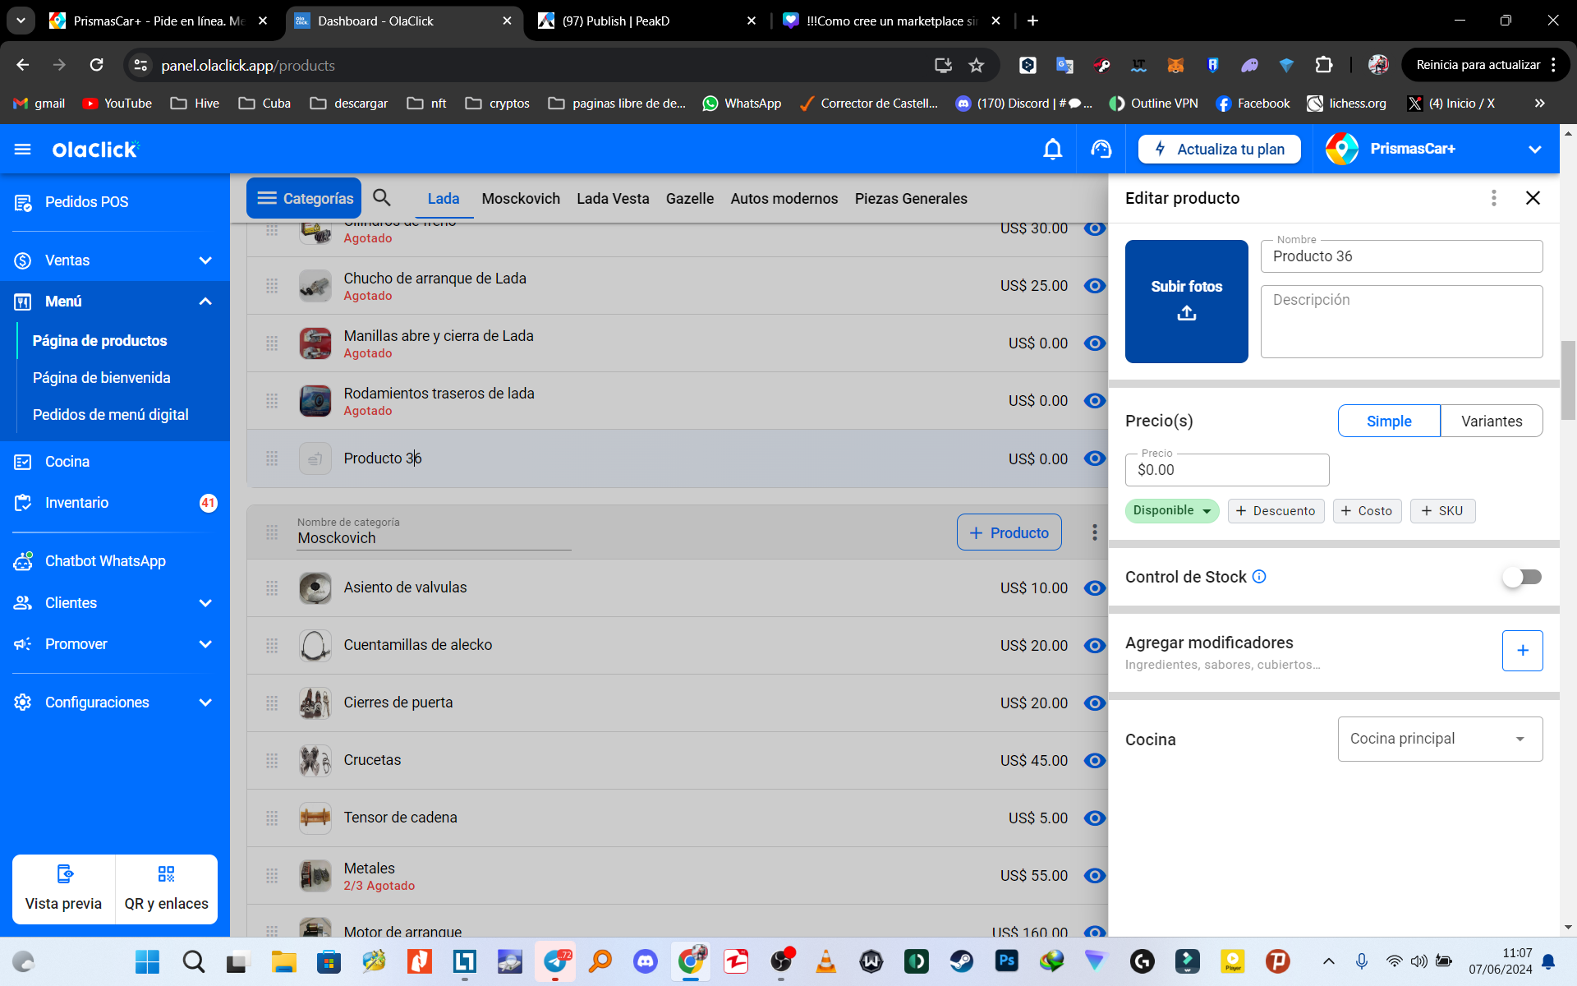Close the Editar producto panel
Viewport: 1577px width, 986px height.
(x=1533, y=198)
